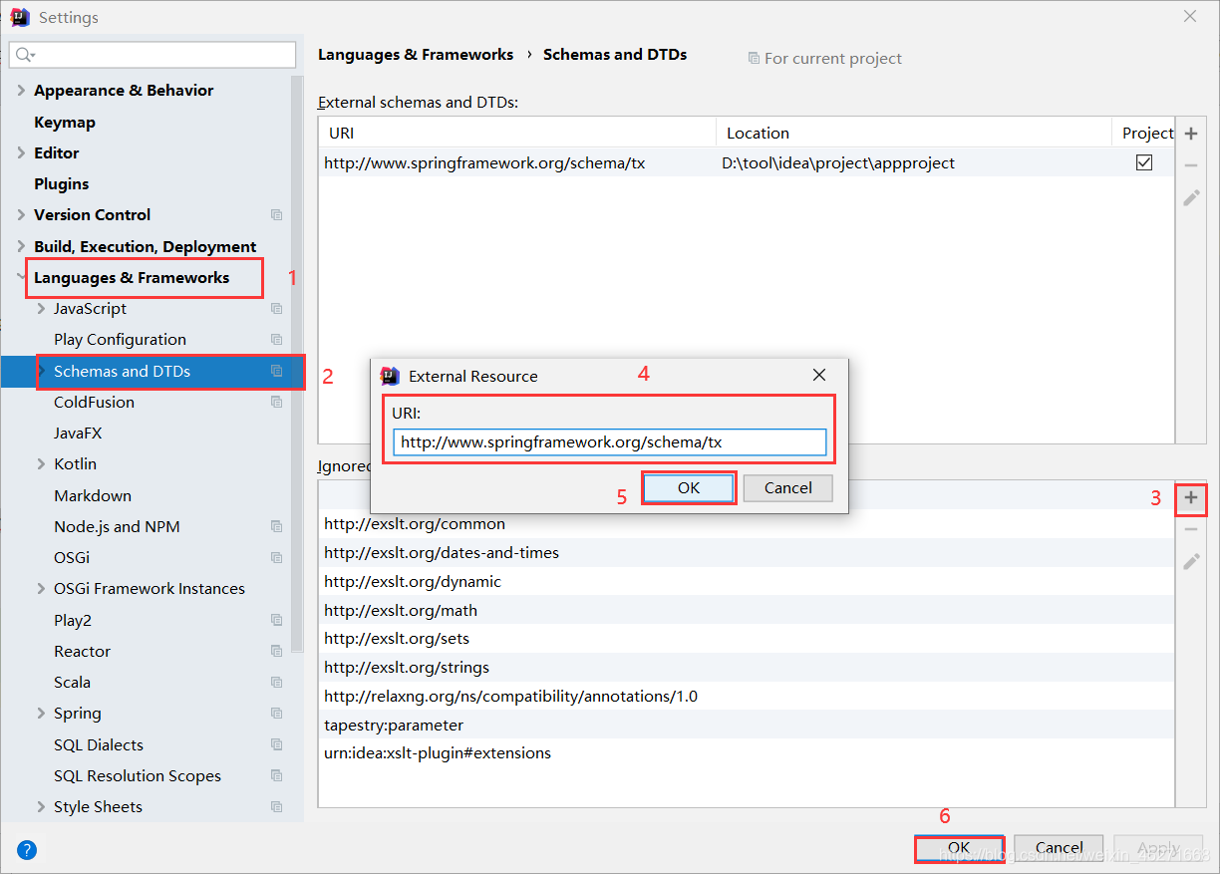Click the IDEA logo in External Resource dialog
The width and height of the screenshot is (1220, 874).
(390, 376)
